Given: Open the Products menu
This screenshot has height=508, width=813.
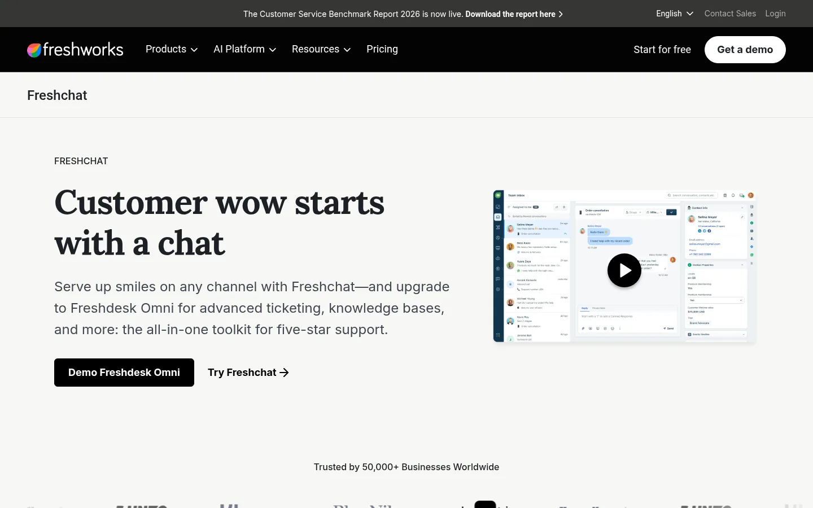Looking at the screenshot, I should (172, 49).
